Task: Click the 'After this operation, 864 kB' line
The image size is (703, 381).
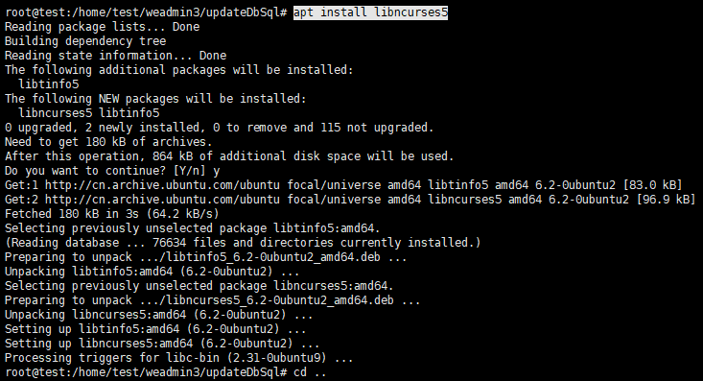Action: click(x=229, y=156)
